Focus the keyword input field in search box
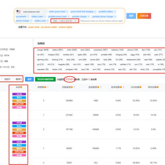The image size is (165, 165). click(x=65, y=21)
